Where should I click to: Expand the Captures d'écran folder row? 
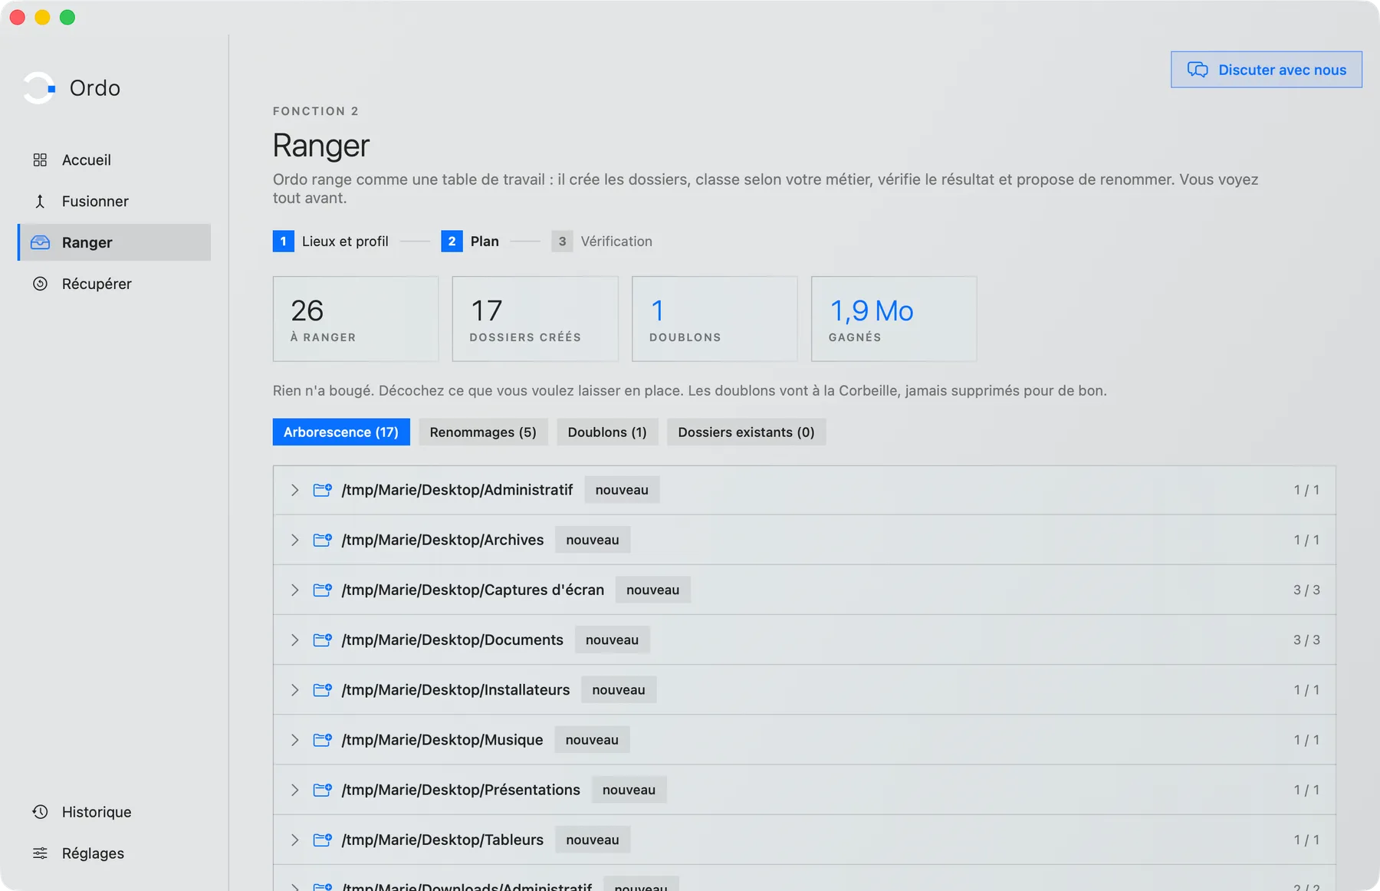(294, 590)
